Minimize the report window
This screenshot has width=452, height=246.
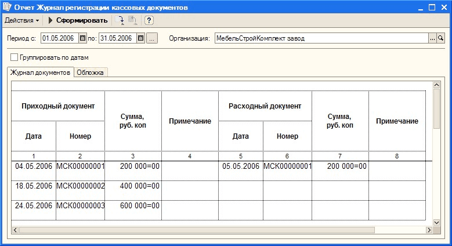coord(421,8)
